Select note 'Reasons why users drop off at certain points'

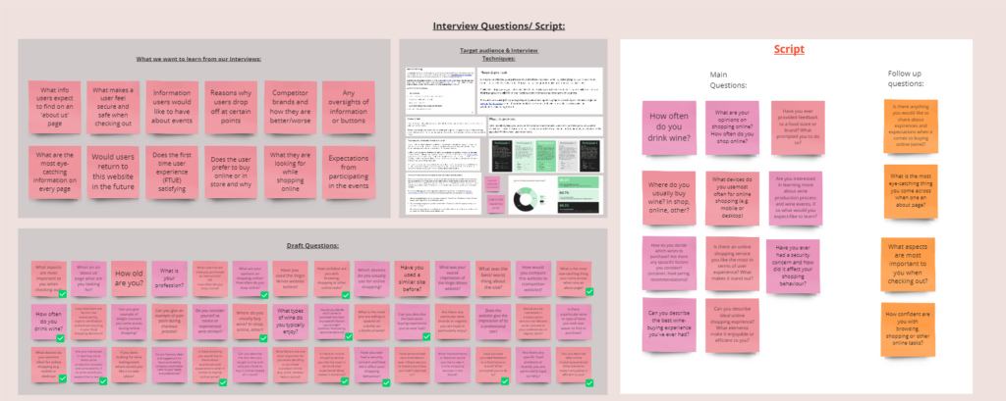231,108
